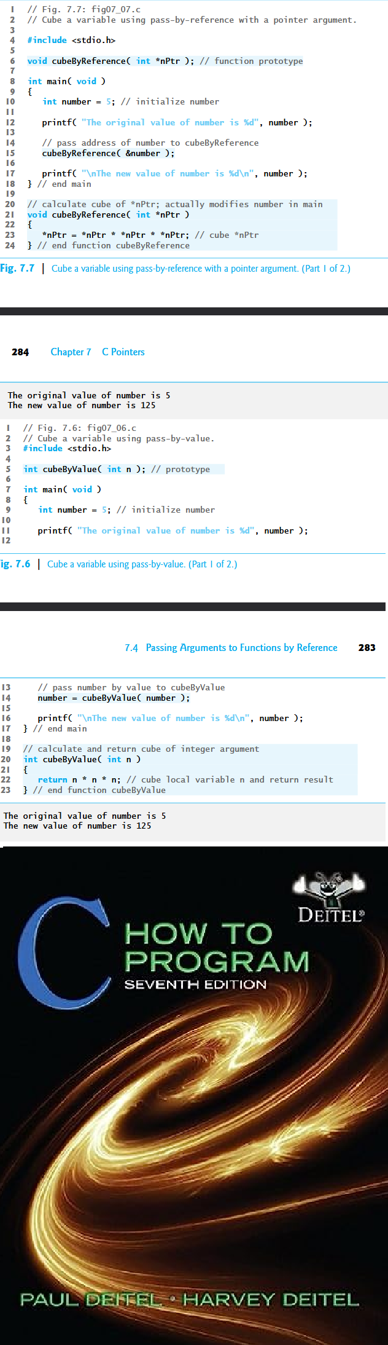Click the call 'cubeByReference( &number );'
388x1345 pixels.
108,153
